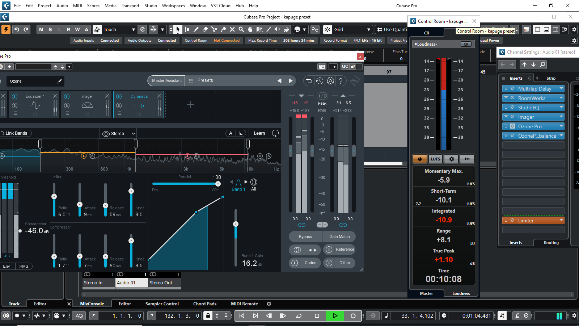Open the Touch automation mode dropdown
Screen dimensions: 579x326
click(134, 30)
